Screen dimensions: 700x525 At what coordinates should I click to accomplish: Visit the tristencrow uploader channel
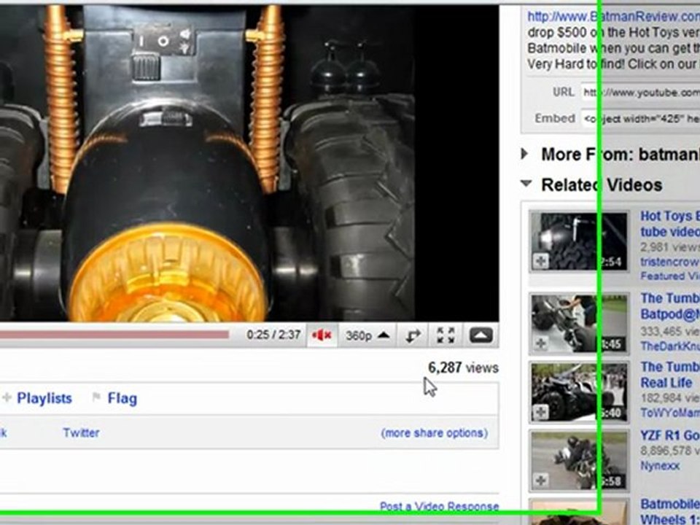[x=670, y=262]
